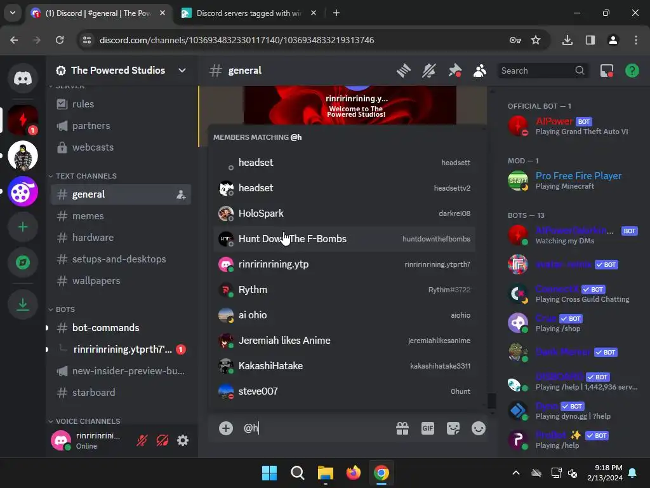Screen dimensions: 650x488
Task: Open pinned messages icon
Action: [454, 71]
